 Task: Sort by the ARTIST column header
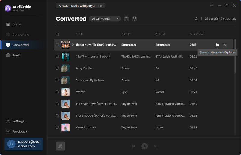126,34
